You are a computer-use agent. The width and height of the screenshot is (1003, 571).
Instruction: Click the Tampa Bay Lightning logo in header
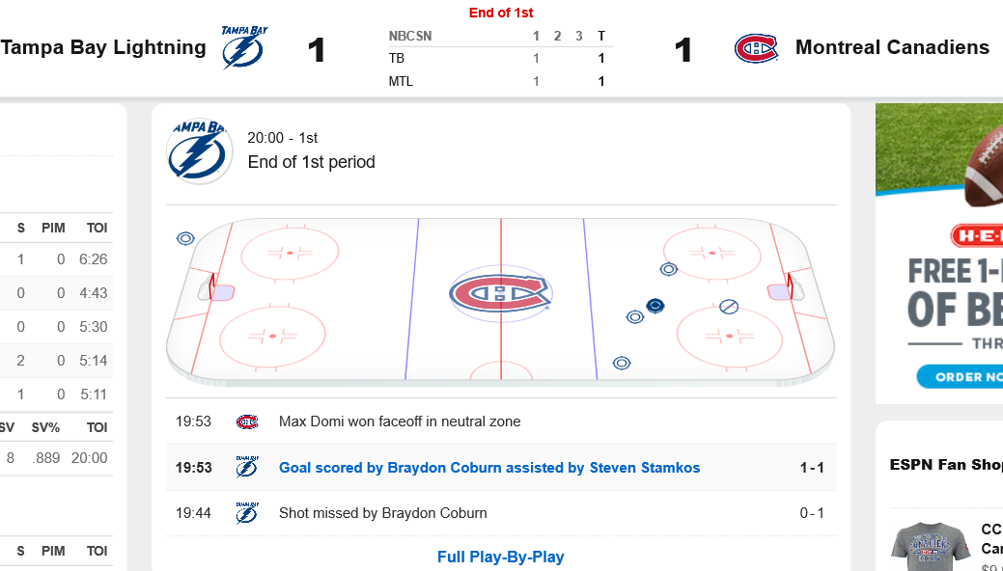(244, 47)
